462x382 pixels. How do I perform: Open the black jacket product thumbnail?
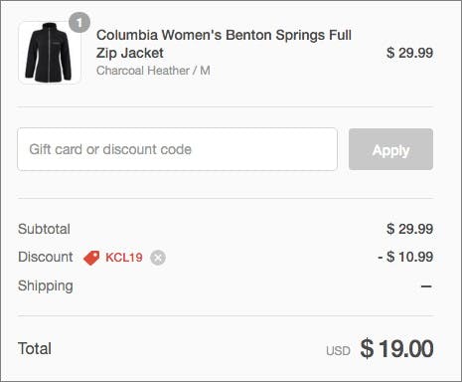coord(50,53)
